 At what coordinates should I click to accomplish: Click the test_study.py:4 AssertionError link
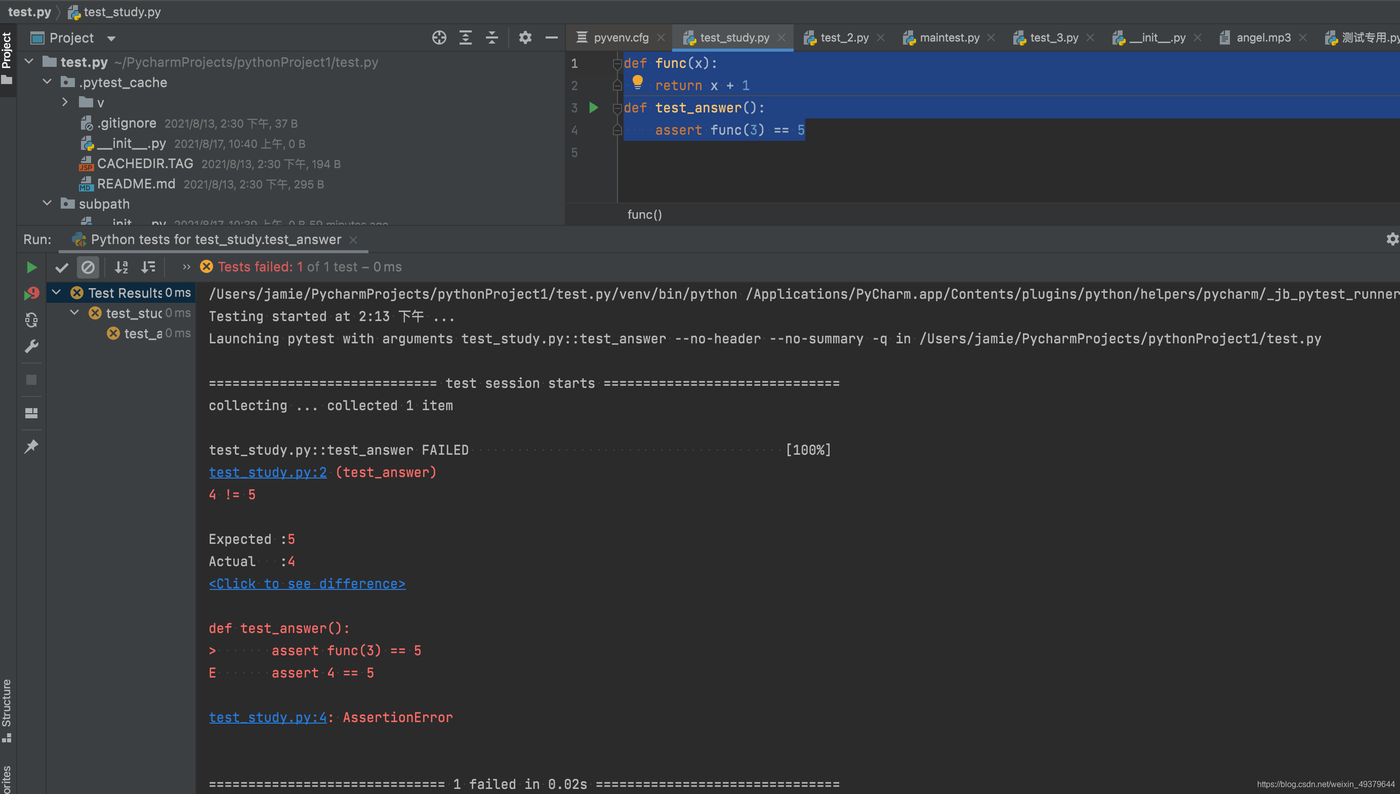pos(268,717)
